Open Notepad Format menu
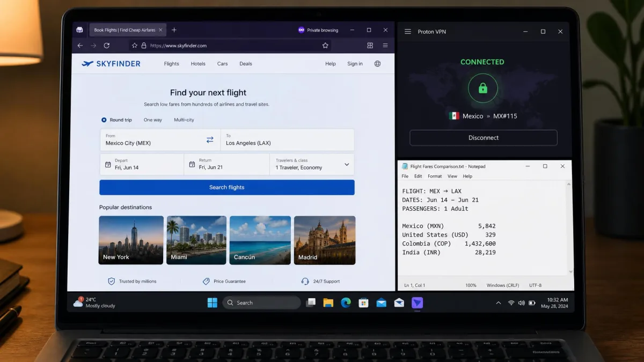644x362 pixels. pyautogui.click(x=435, y=176)
